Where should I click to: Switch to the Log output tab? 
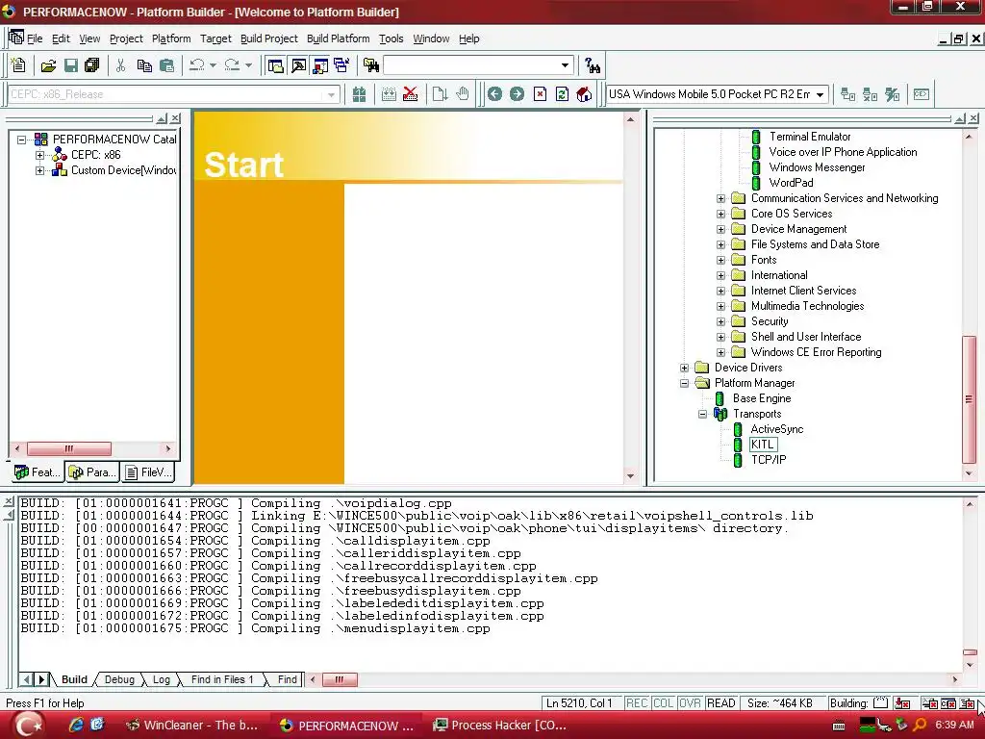(x=162, y=679)
